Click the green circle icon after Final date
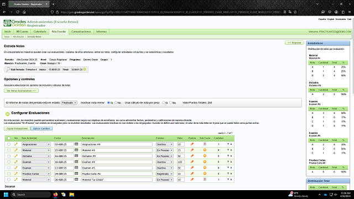 click(x=85, y=69)
